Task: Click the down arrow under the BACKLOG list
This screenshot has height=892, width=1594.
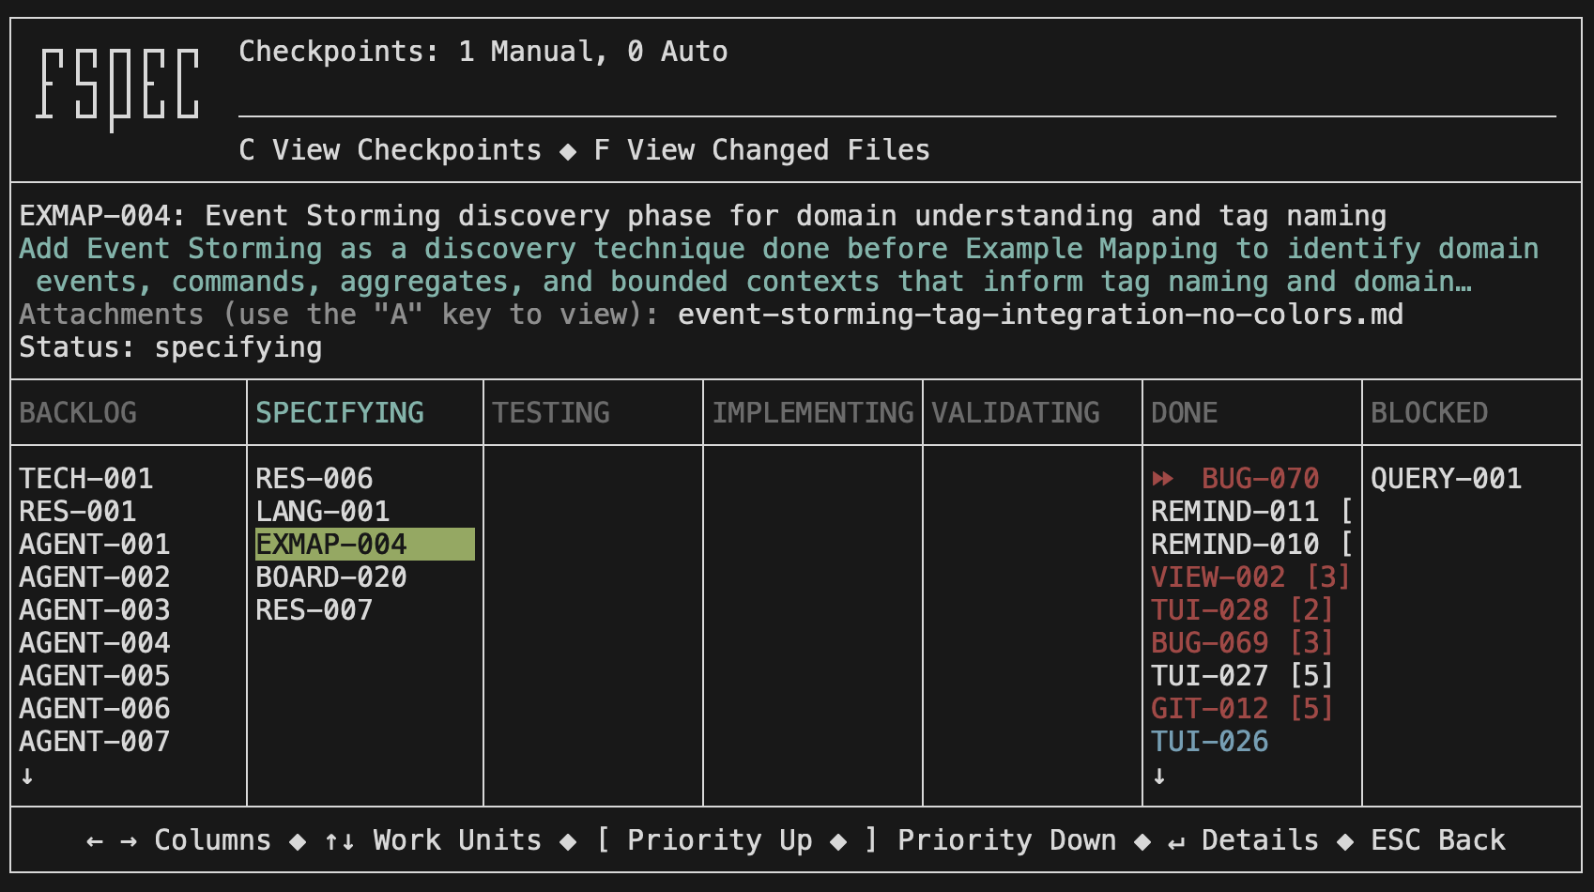Action: pyautogui.click(x=27, y=776)
